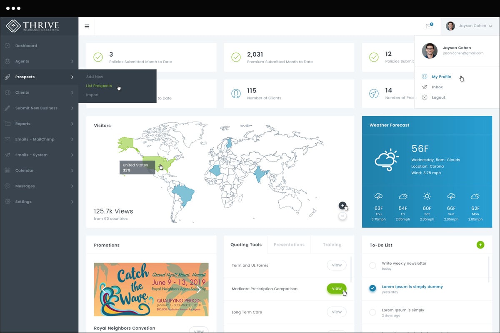Image resolution: width=500 pixels, height=333 pixels.
Task: Click the Catch the Wave promotion banner
Action: point(151,289)
